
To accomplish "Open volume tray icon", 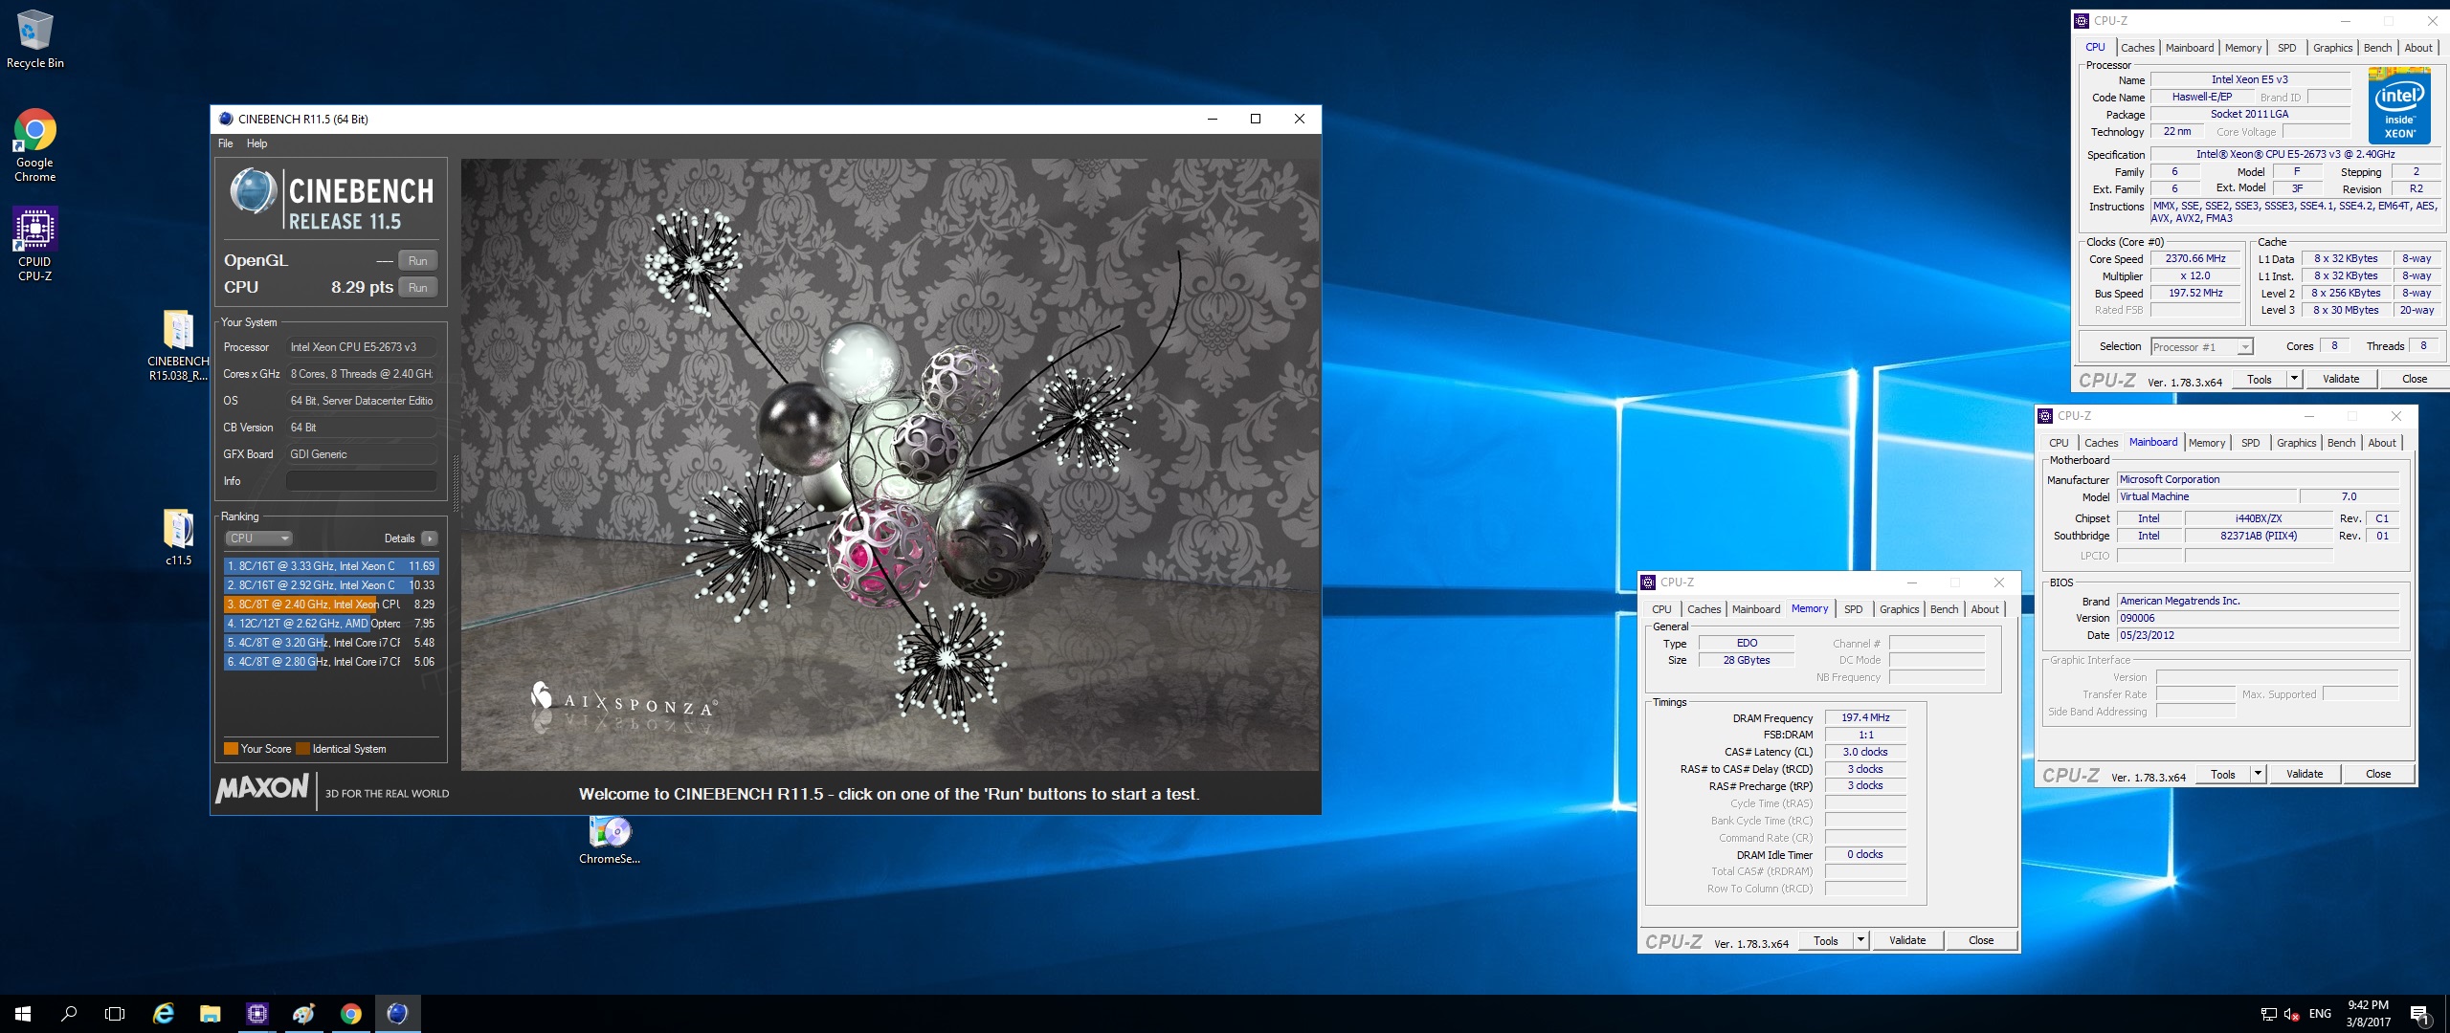I will [2291, 1014].
